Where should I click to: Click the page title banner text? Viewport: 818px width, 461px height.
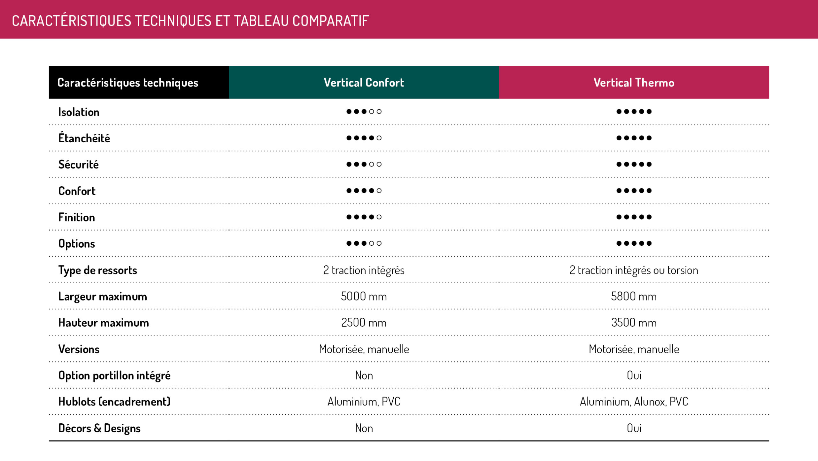click(x=190, y=21)
